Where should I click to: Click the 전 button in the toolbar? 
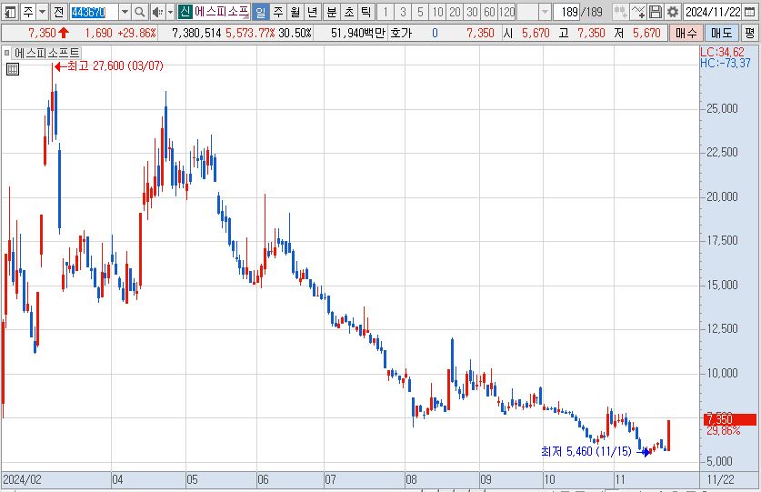59,12
